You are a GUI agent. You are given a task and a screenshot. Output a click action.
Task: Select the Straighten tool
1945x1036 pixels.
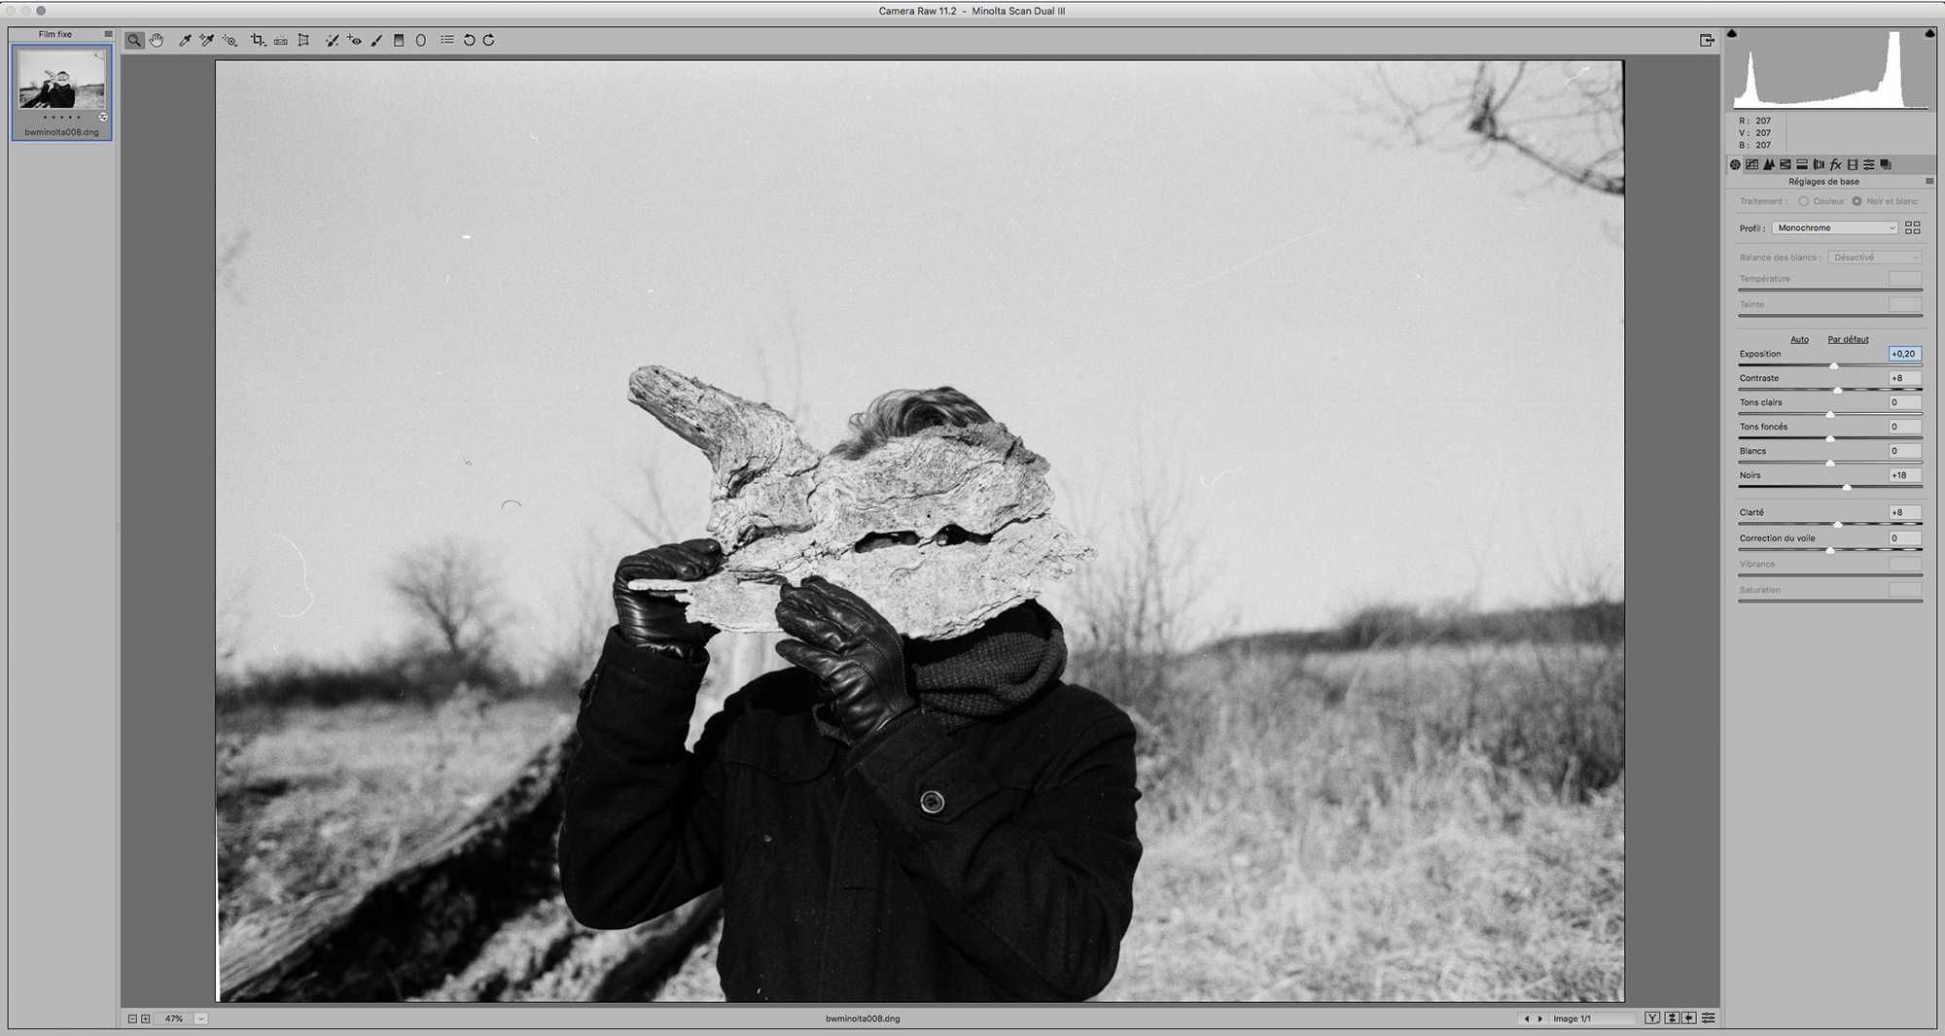coord(280,40)
